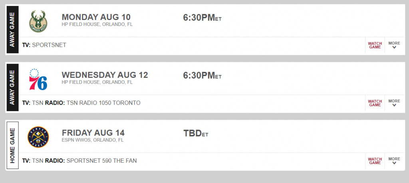Viewport: 409px width, 183px height.
Task: Select the Away Game label for Aug 12
Action: coord(12,88)
